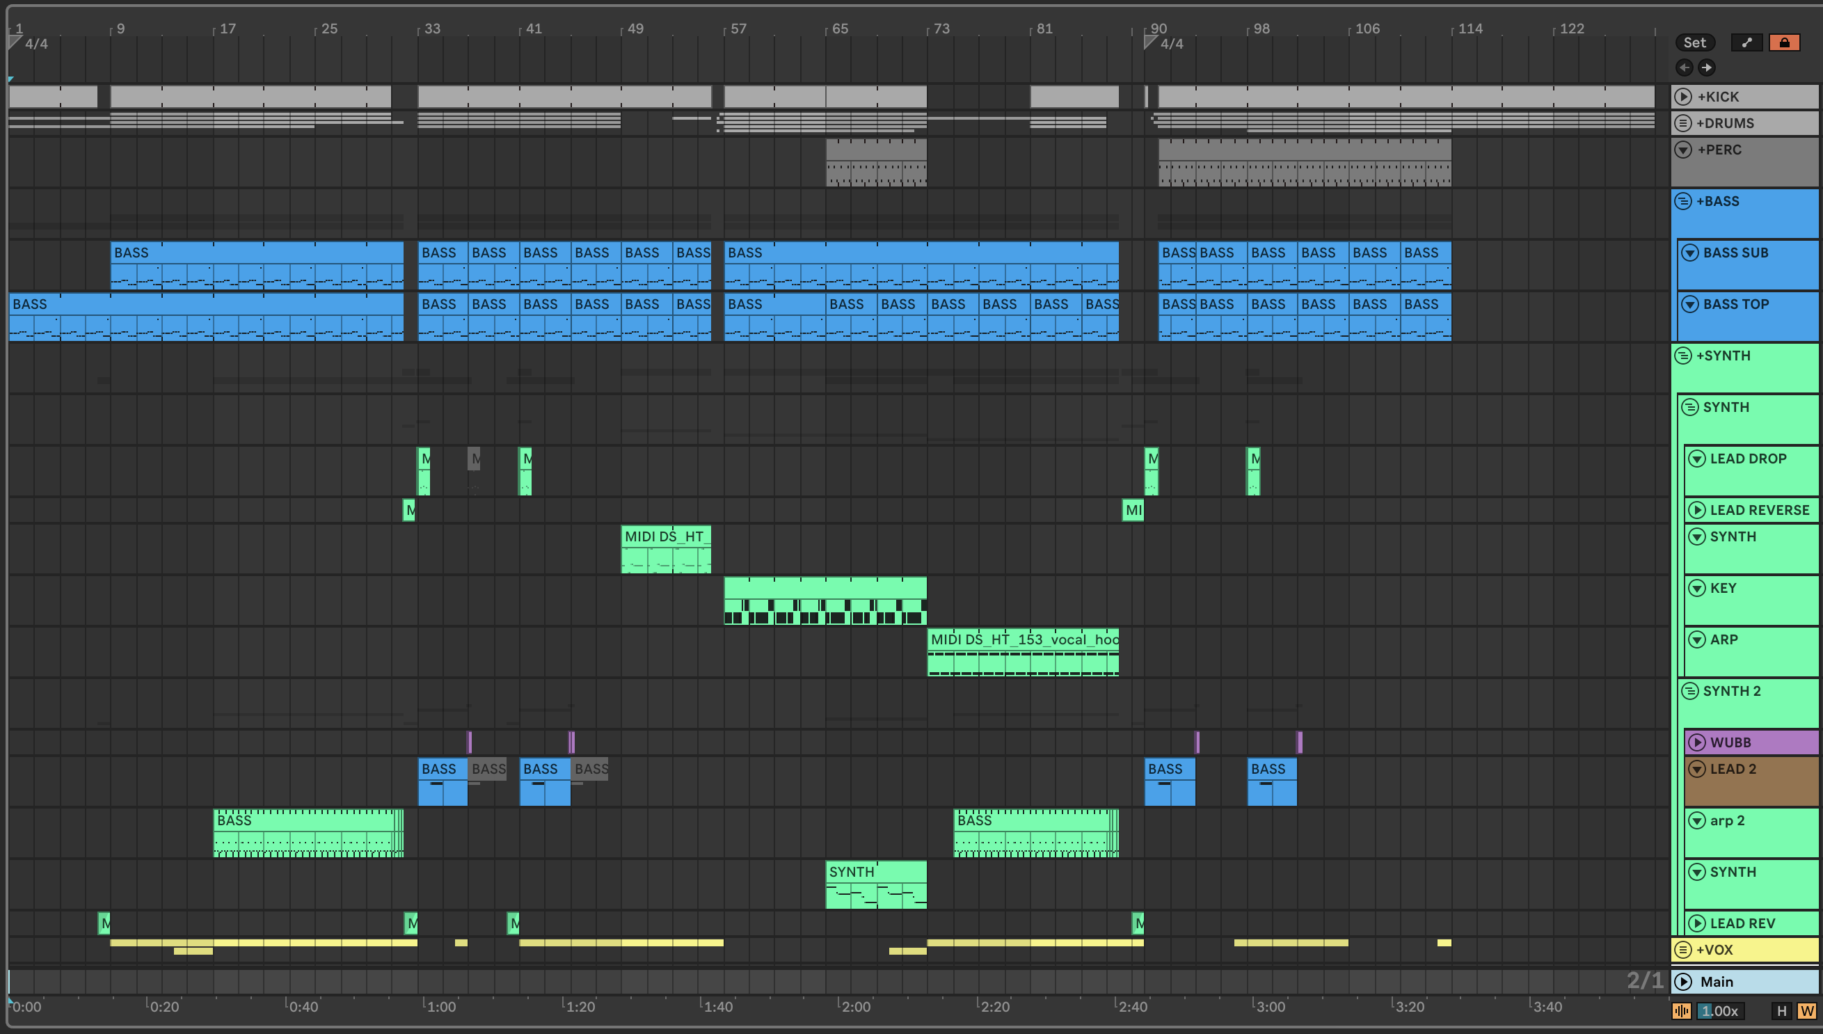Unfold the +DRUMS group track

click(x=1682, y=123)
